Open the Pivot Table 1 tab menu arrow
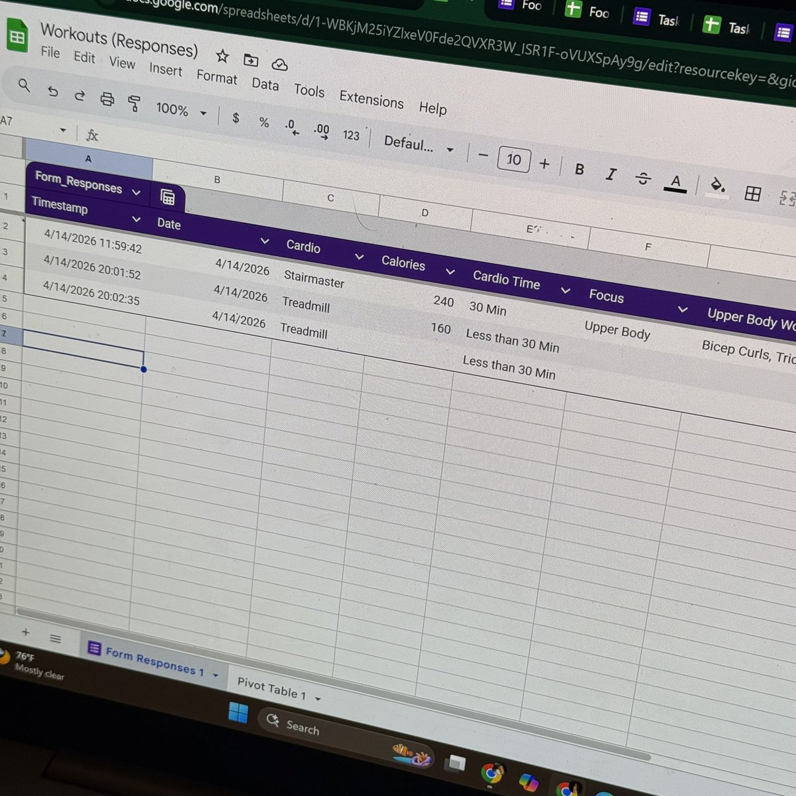Screen dimensions: 796x796 [318, 698]
